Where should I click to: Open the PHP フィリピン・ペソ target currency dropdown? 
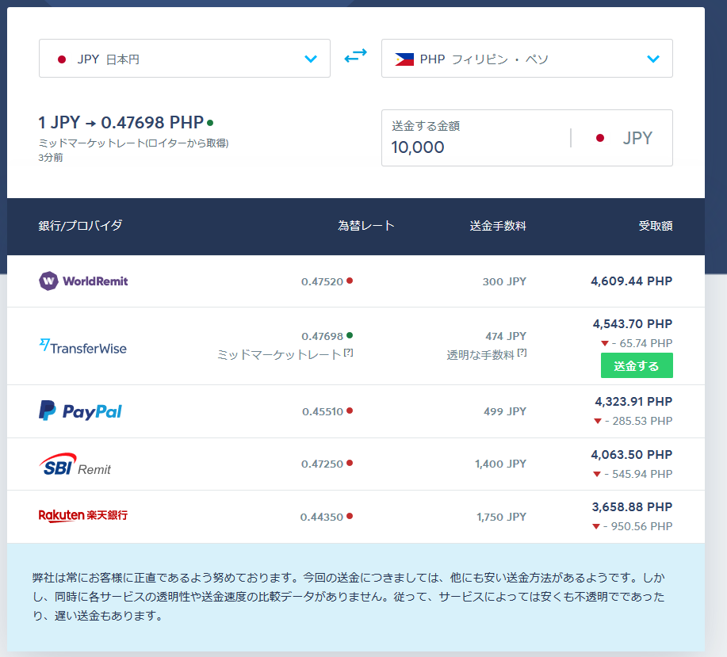click(x=526, y=59)
